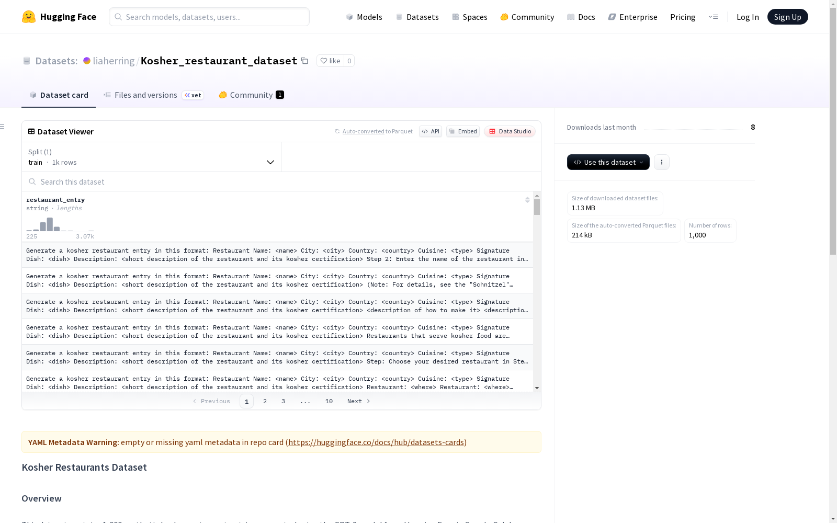Screen dimensions: 837x523
Task: Jump to page 10 of the dataset
Action: click(329, 401)
